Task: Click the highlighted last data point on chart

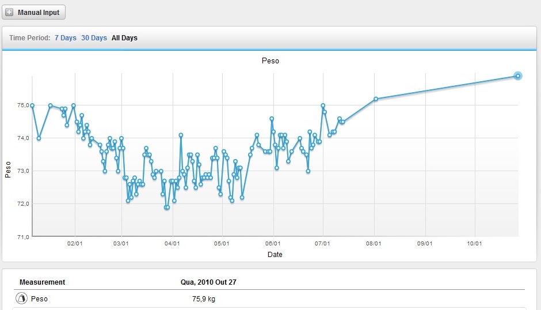Action: [x=518, y=75]
